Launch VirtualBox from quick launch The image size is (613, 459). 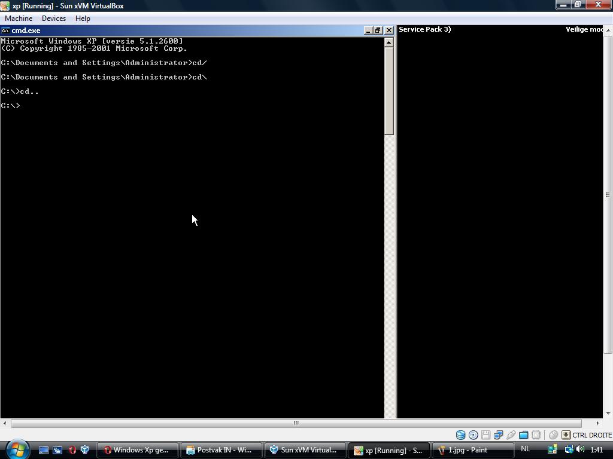click(x=85, y=450)
